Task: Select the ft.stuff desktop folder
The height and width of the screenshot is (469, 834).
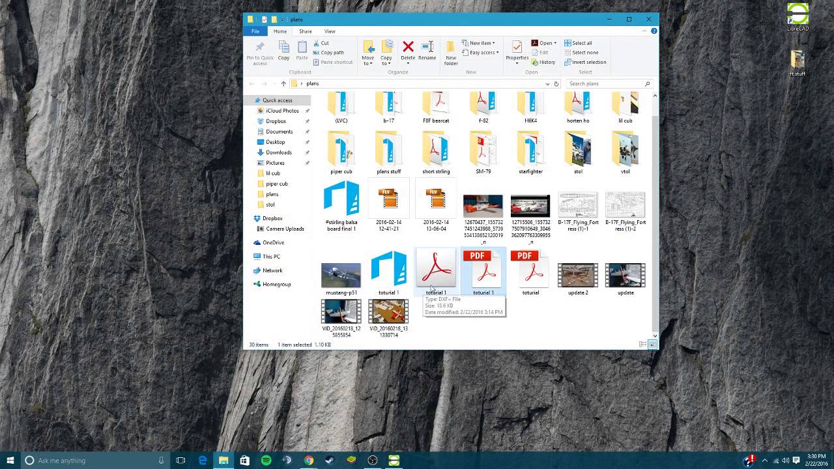Action: point(798,63)
